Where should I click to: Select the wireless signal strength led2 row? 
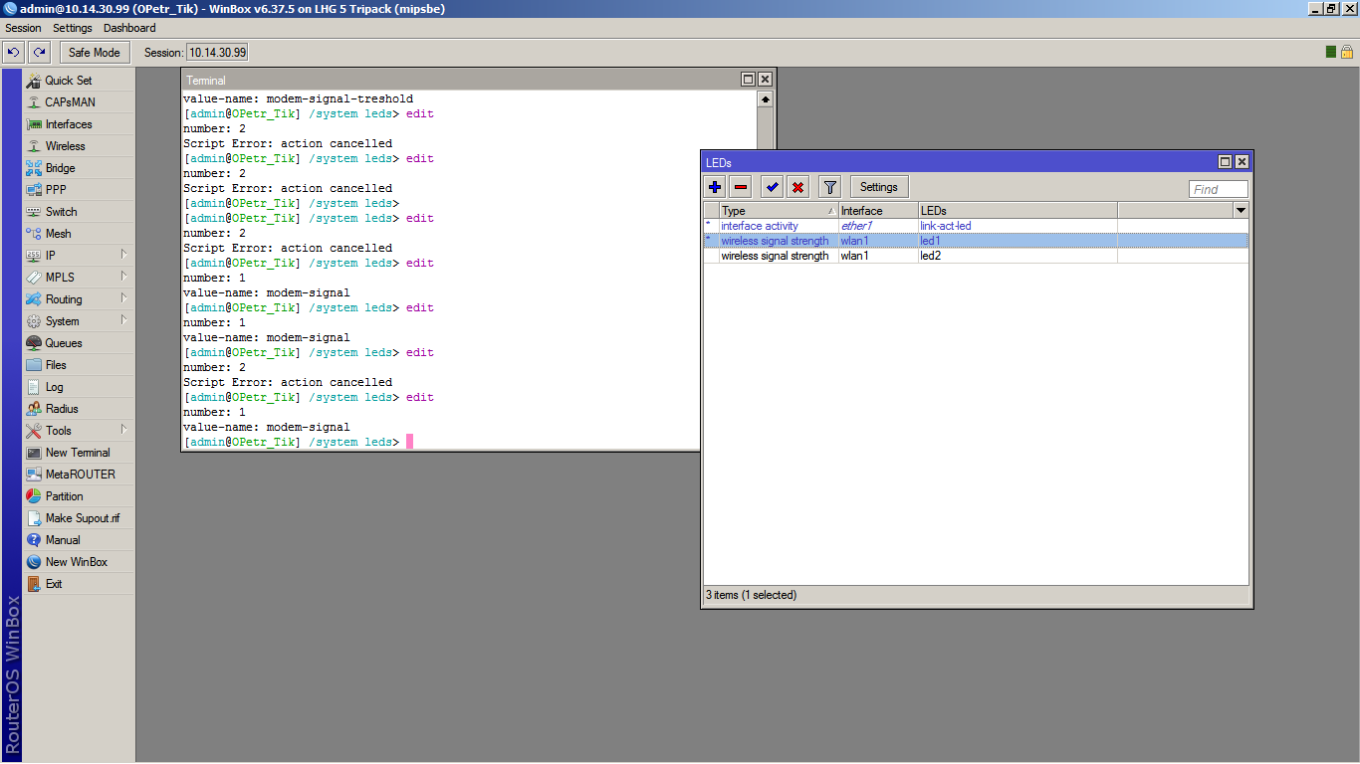pyautogui.click(x=976, y=256)
